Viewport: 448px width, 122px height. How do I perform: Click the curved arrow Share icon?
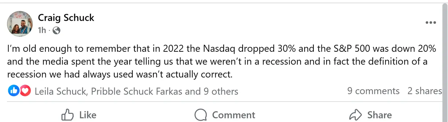click(356, 115)
